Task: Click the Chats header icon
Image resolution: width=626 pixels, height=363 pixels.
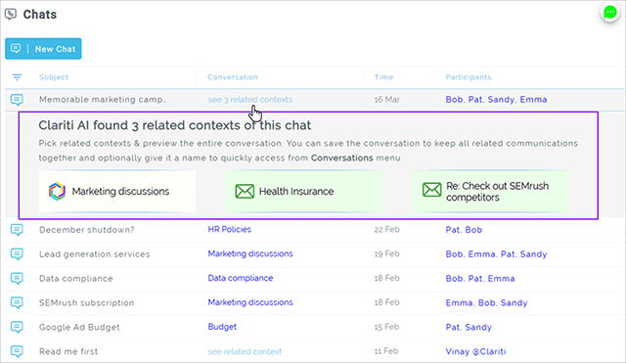Action: coord(11,15)
